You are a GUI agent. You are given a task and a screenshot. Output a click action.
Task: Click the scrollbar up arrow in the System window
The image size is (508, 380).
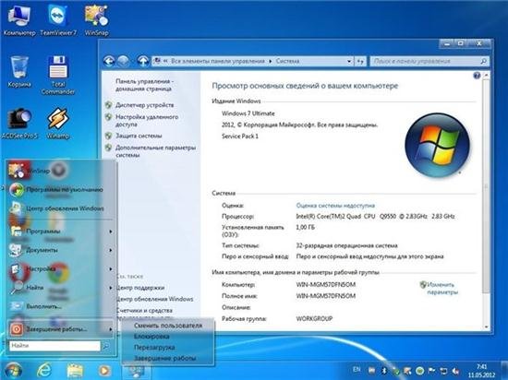(x=486, y=75)
